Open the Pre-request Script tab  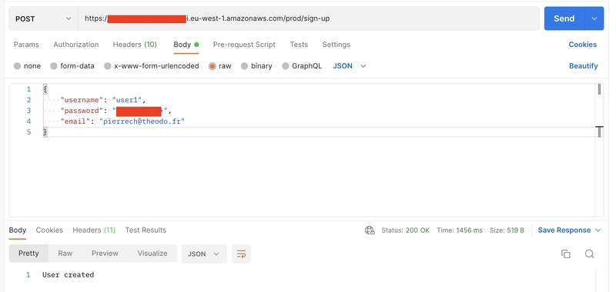(x=244, y=45)
